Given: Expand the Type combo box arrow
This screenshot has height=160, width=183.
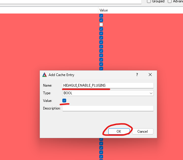Looking at the screenshot, I should click(151, 93).
